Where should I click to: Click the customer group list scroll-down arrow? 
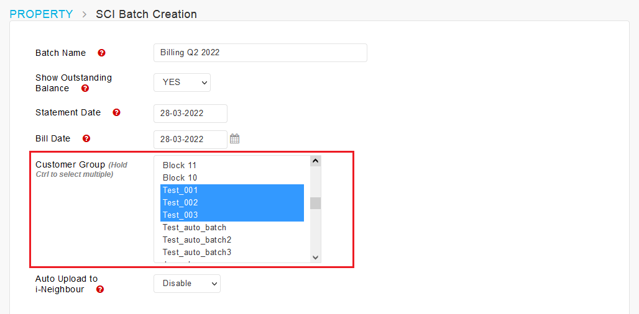[x=315, y=257]
